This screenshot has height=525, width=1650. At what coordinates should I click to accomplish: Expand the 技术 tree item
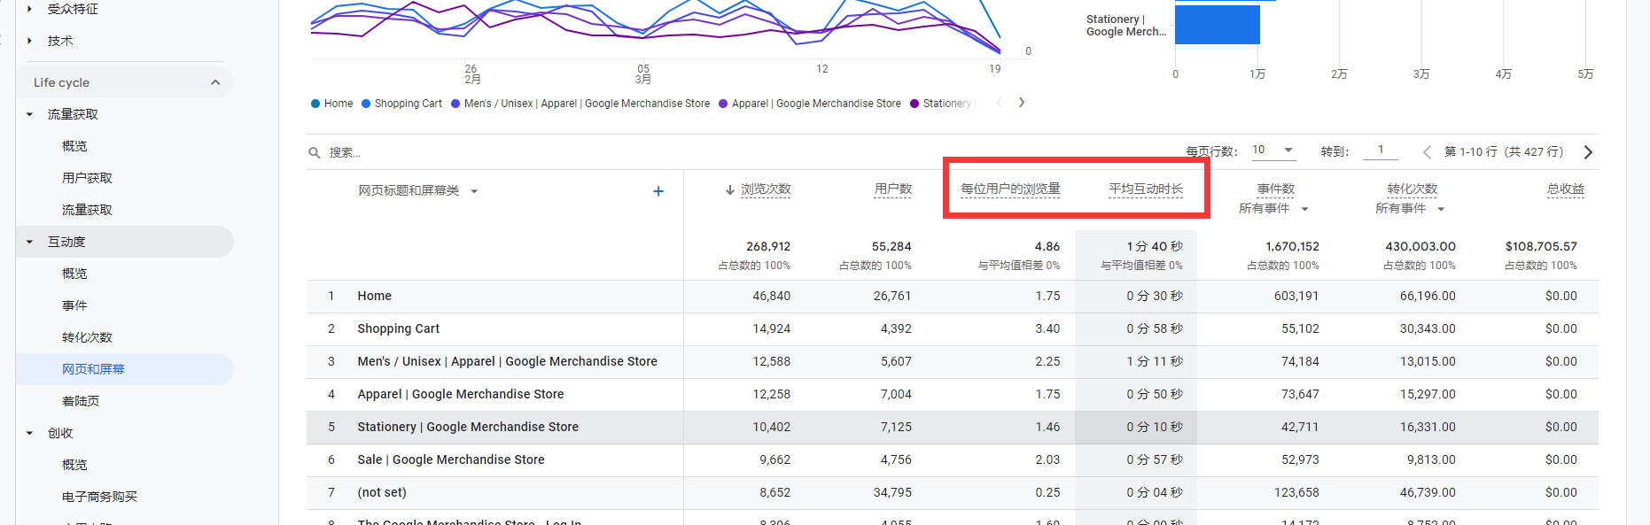coord(29,41)
